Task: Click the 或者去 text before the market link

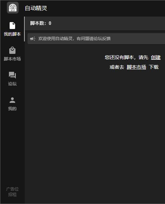Action: [117, 67]
